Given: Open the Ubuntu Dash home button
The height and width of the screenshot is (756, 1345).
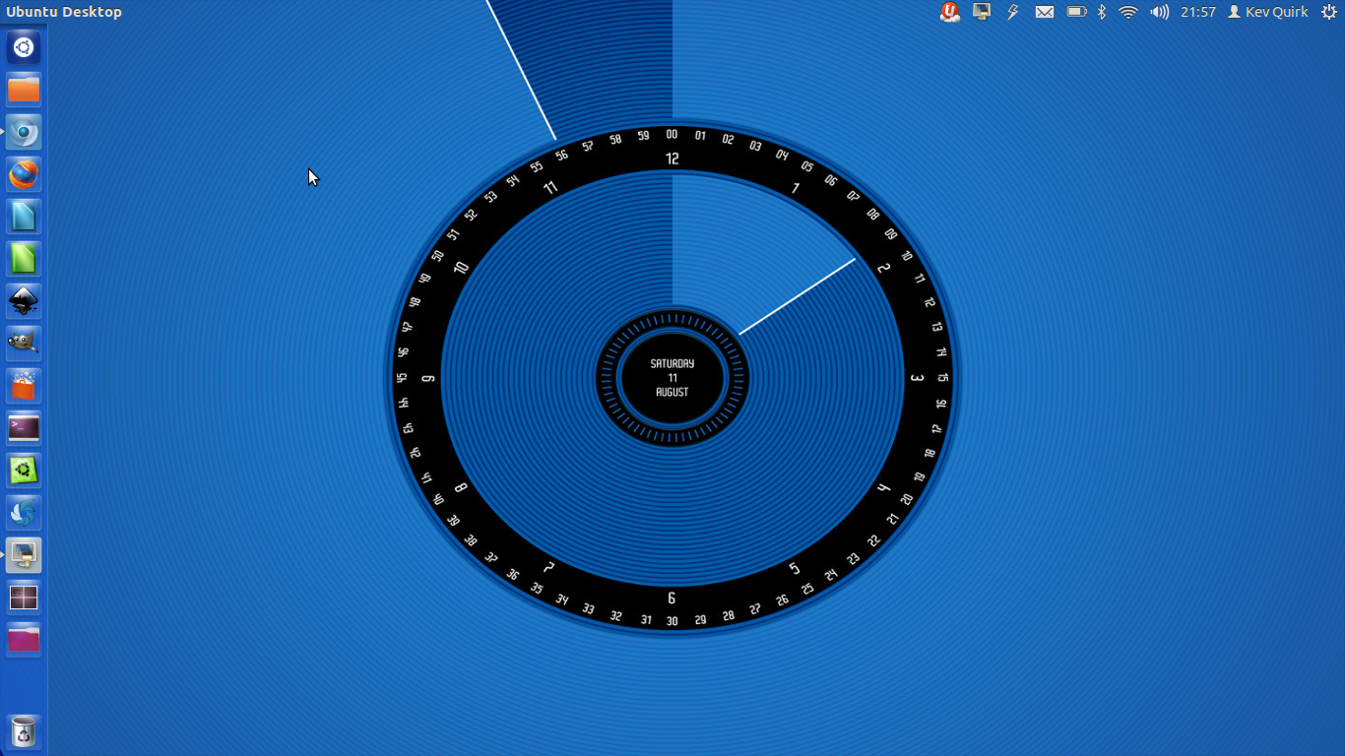Looking at the screenshot, I should point(24,47).
